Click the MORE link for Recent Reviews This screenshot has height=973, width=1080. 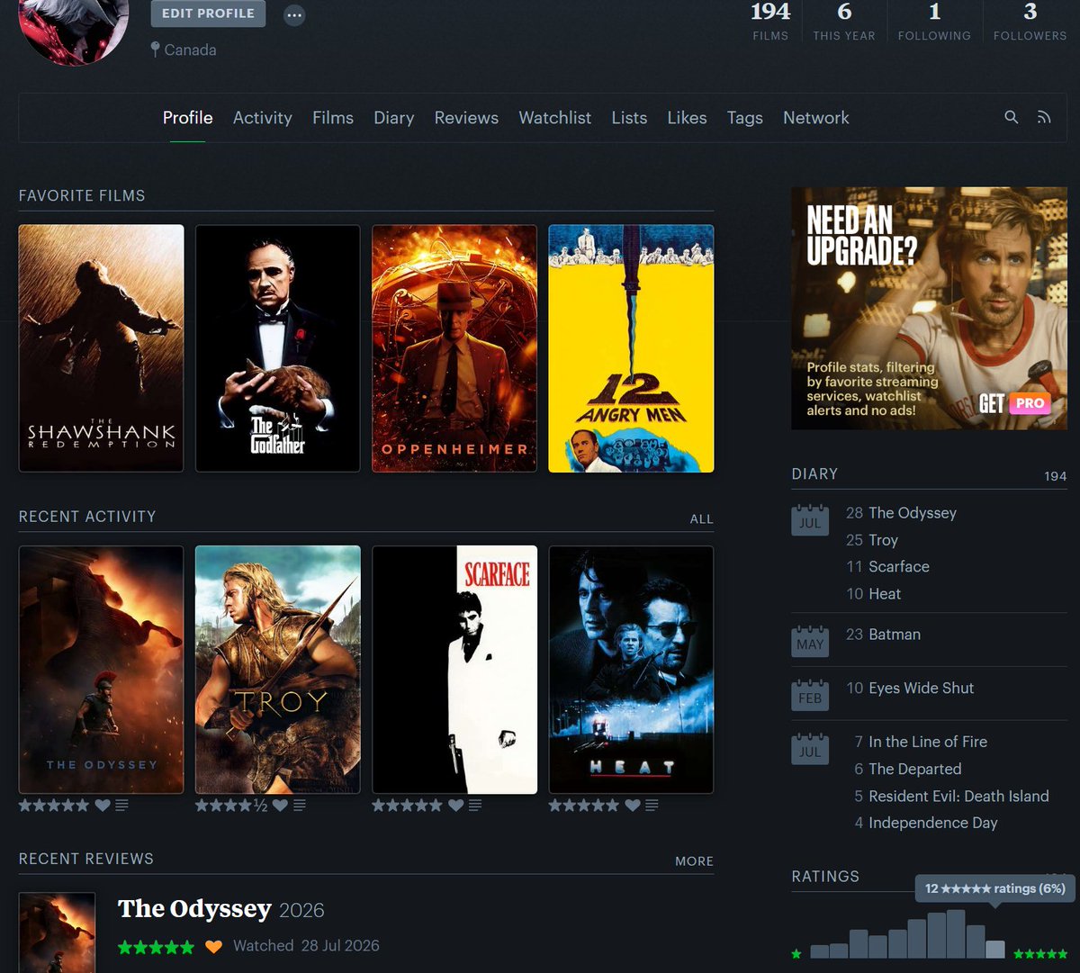point(694,861)
